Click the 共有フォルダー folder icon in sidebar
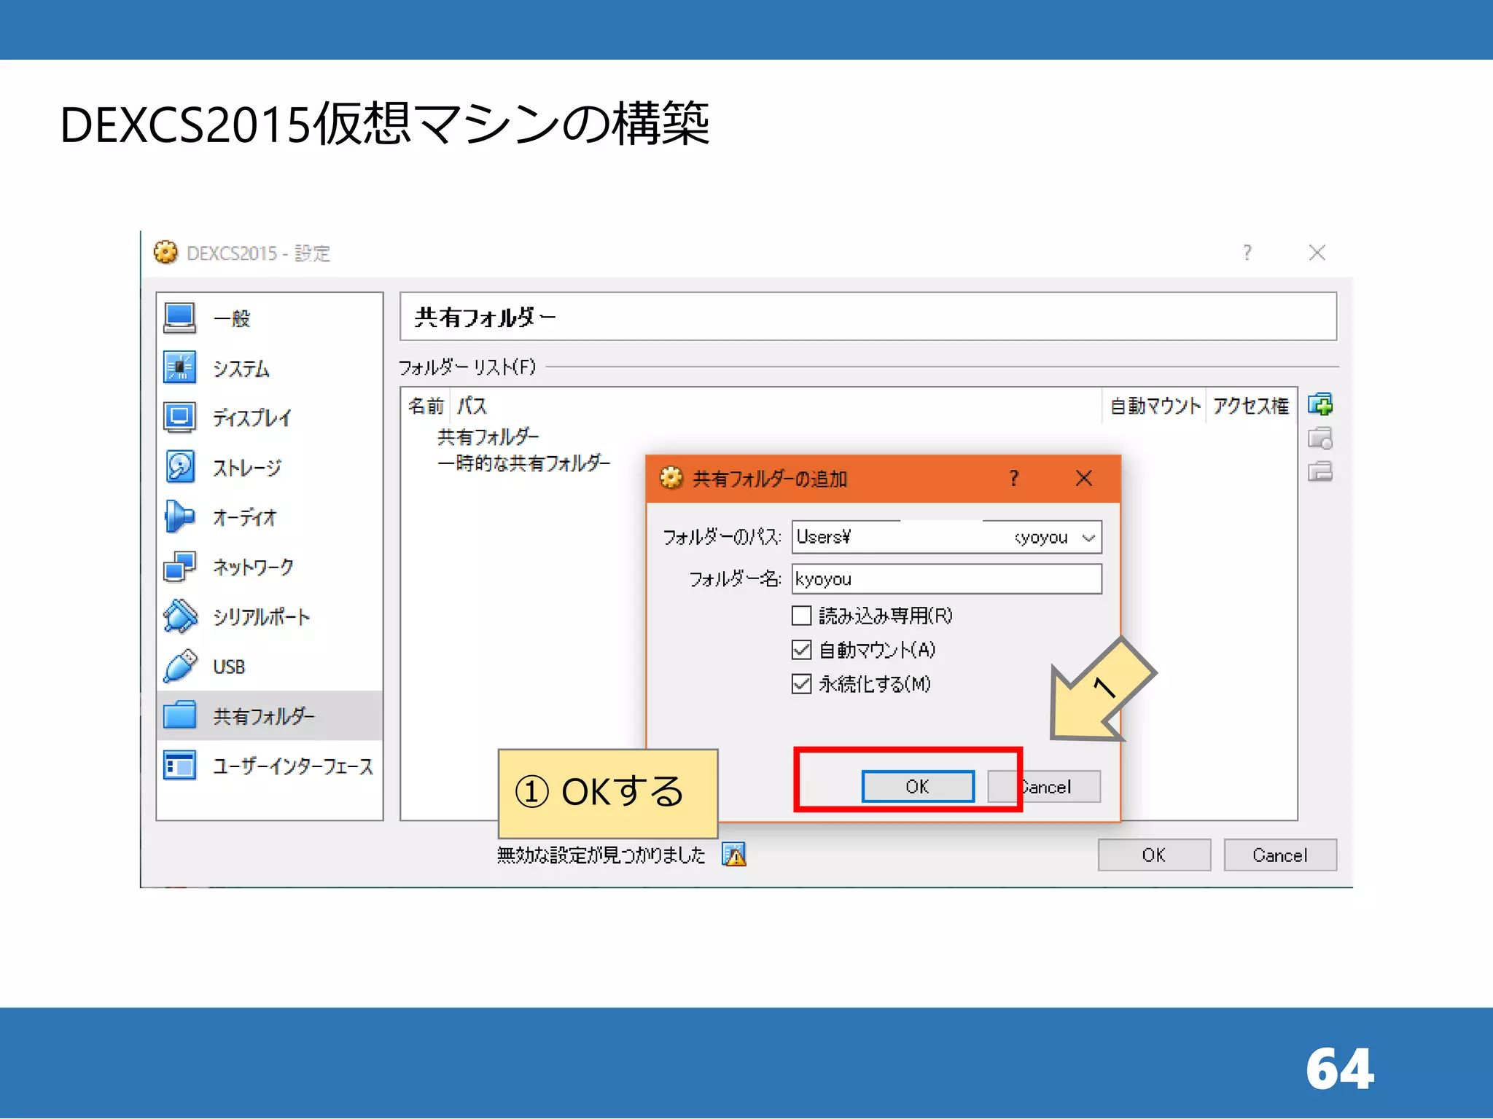The image size is (1493, 1119). tap(179, 715)
